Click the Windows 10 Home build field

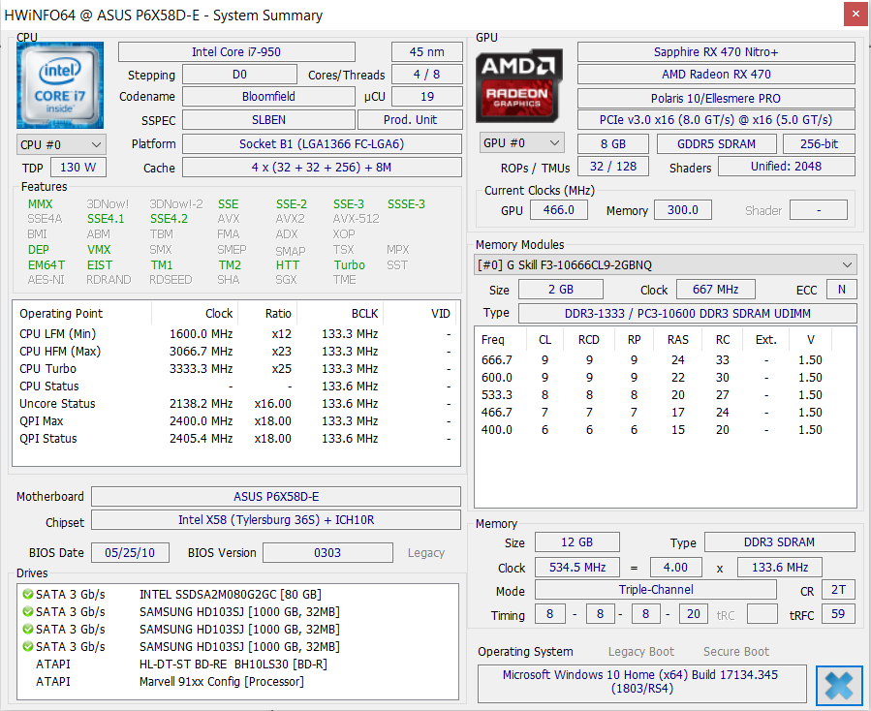click(x=641, y=682)
